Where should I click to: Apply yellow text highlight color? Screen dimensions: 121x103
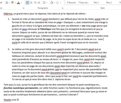pos(12,3)
